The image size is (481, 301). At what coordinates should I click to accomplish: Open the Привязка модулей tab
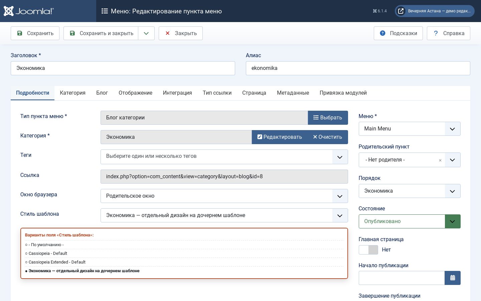[343, 93]
